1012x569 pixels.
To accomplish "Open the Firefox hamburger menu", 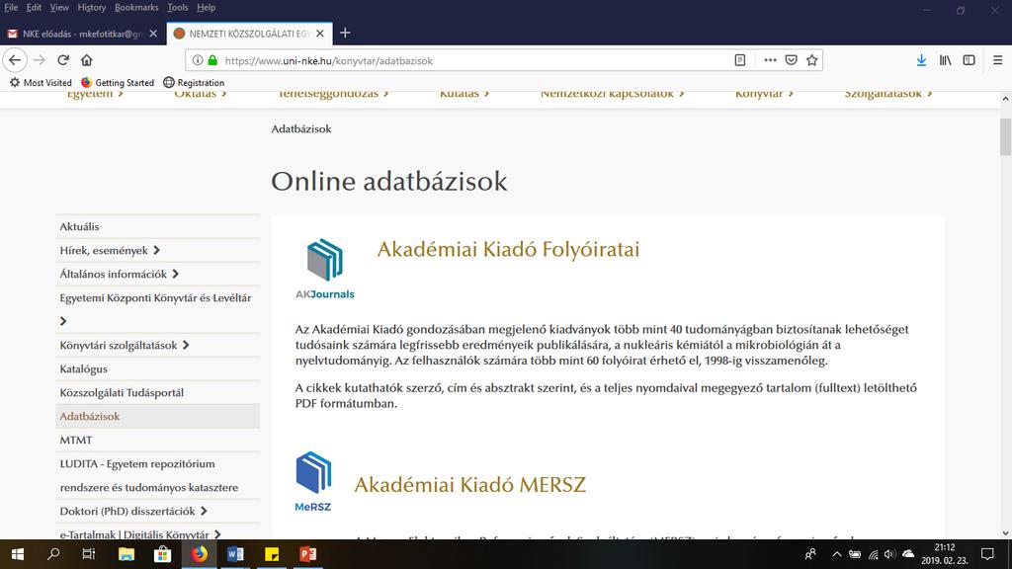I will click(997, 60).
